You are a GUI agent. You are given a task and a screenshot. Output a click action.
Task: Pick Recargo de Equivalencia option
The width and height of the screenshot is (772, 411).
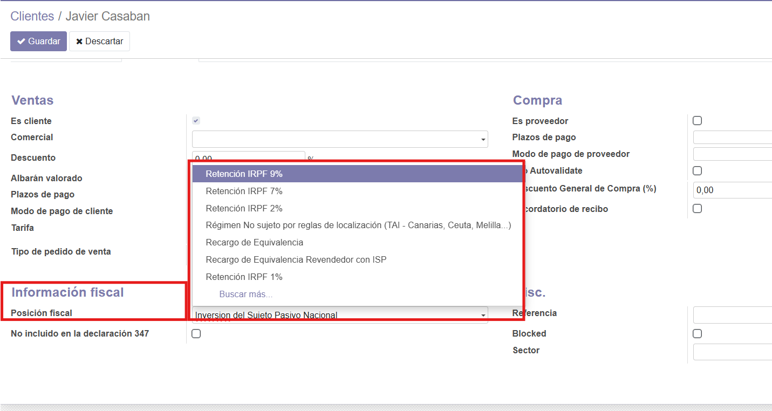(255, 242)
